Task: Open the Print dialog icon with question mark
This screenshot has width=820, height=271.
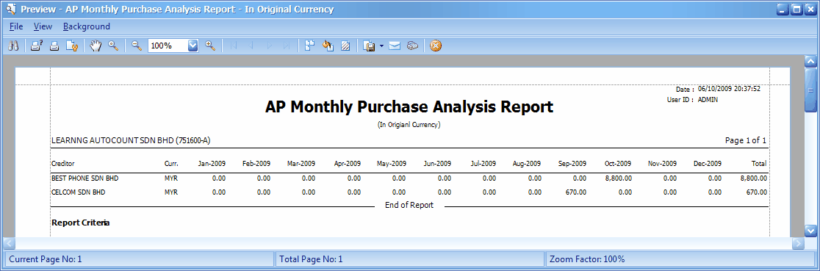Action: pyautogui.click(x=37, y=46)
